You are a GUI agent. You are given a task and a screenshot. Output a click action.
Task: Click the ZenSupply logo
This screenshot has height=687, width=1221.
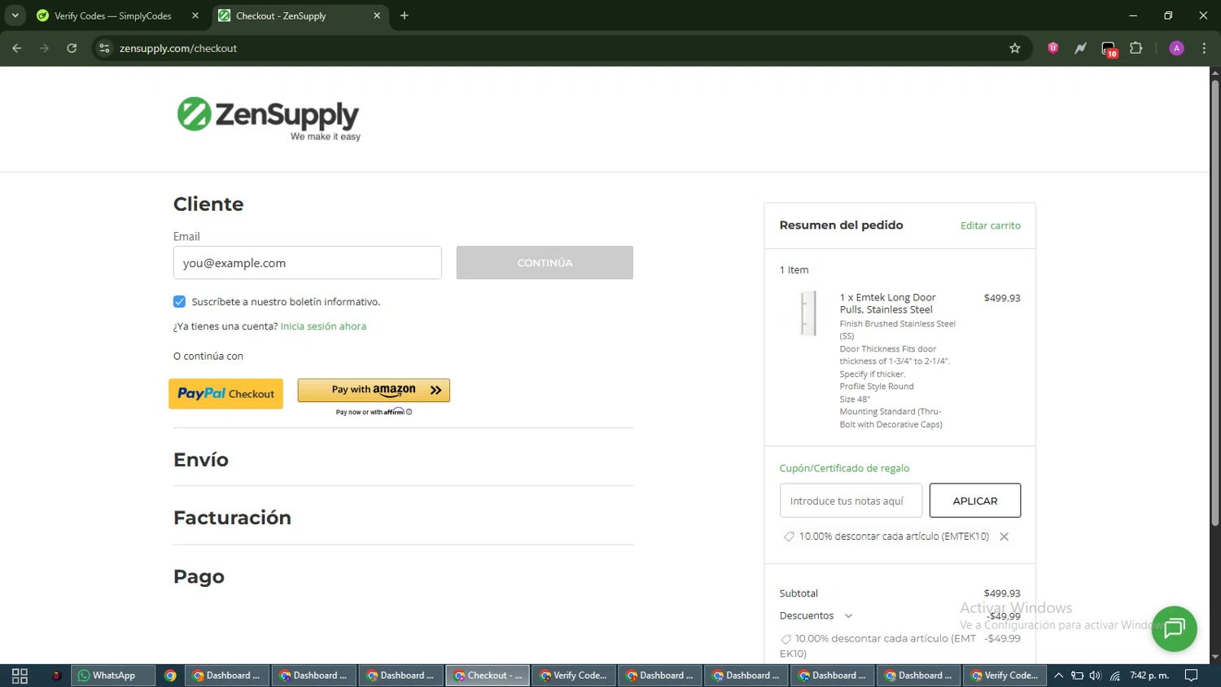click(x=269, y=118)
